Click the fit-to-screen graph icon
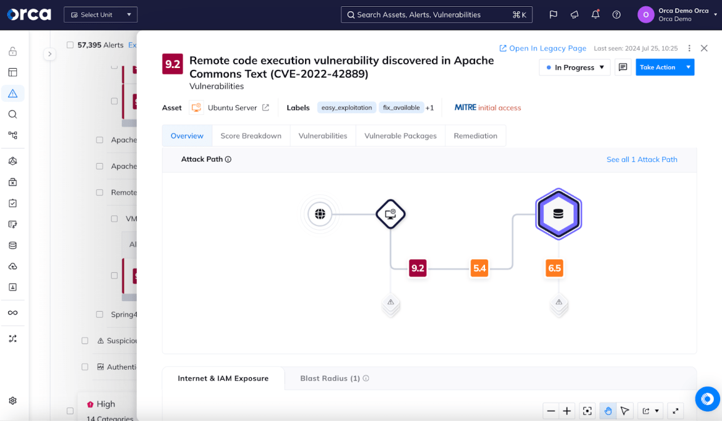The height and width of the screenshot is (421, 722). (587, 410)
